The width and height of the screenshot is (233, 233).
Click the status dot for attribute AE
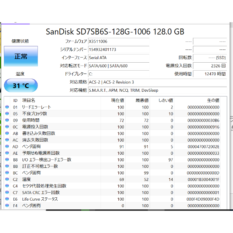coord(7,153)
